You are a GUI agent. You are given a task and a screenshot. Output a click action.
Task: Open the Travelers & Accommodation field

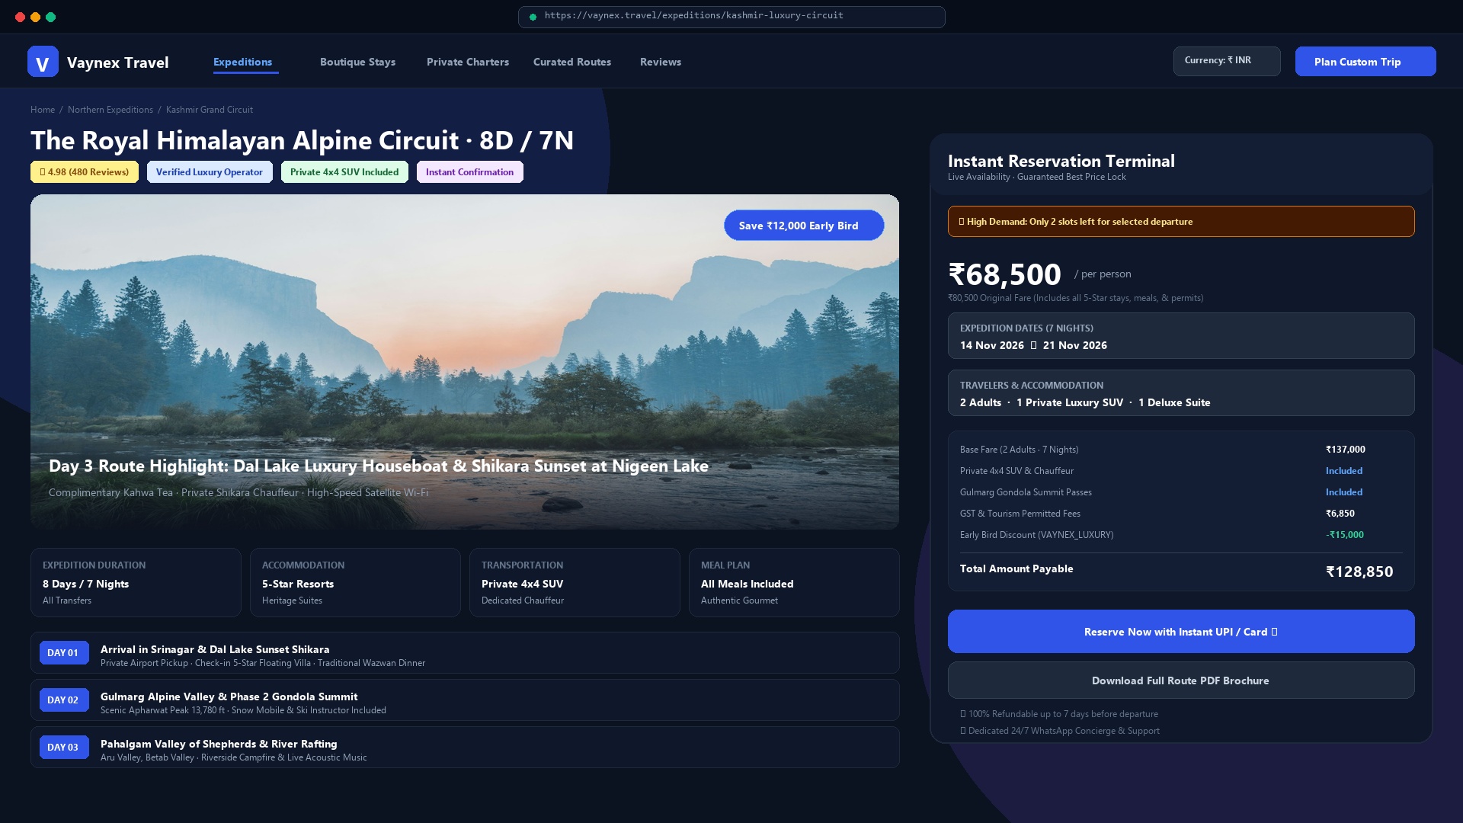(1181, 393)
